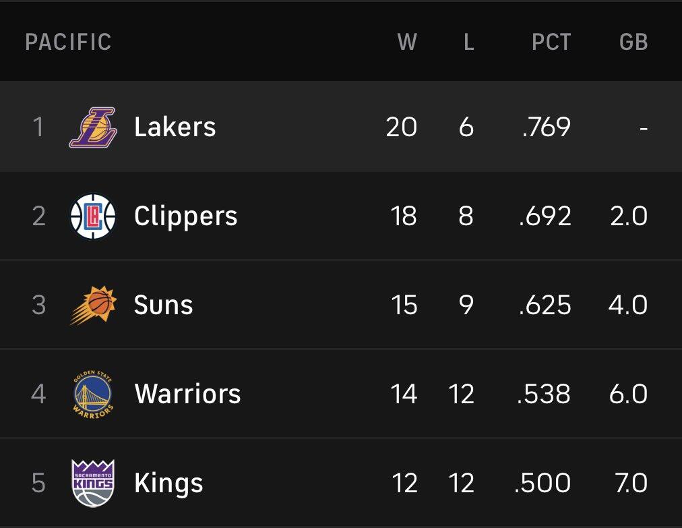Click the Lakers team logo

coord(93,127)
